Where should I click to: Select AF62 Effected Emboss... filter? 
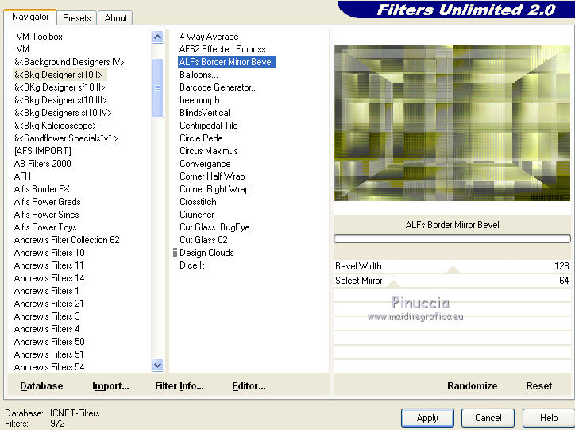point(226,49)
